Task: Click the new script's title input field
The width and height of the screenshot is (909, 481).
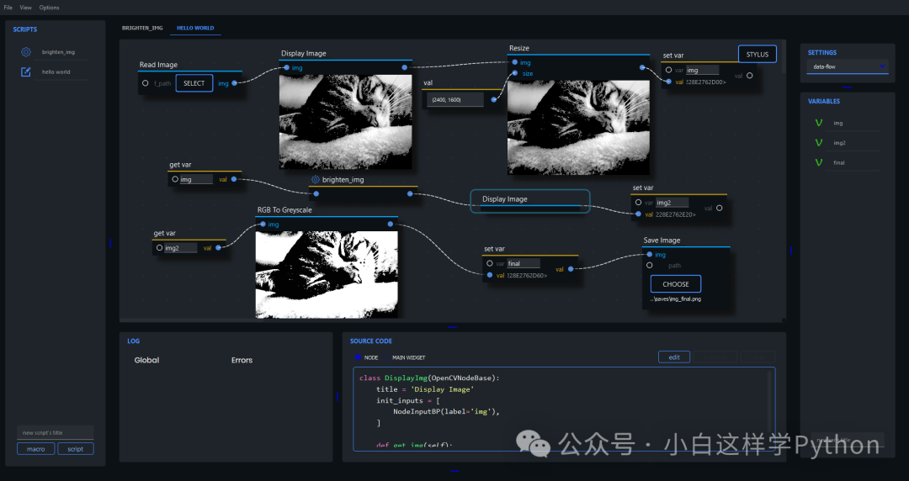Action: pos(55,432)
